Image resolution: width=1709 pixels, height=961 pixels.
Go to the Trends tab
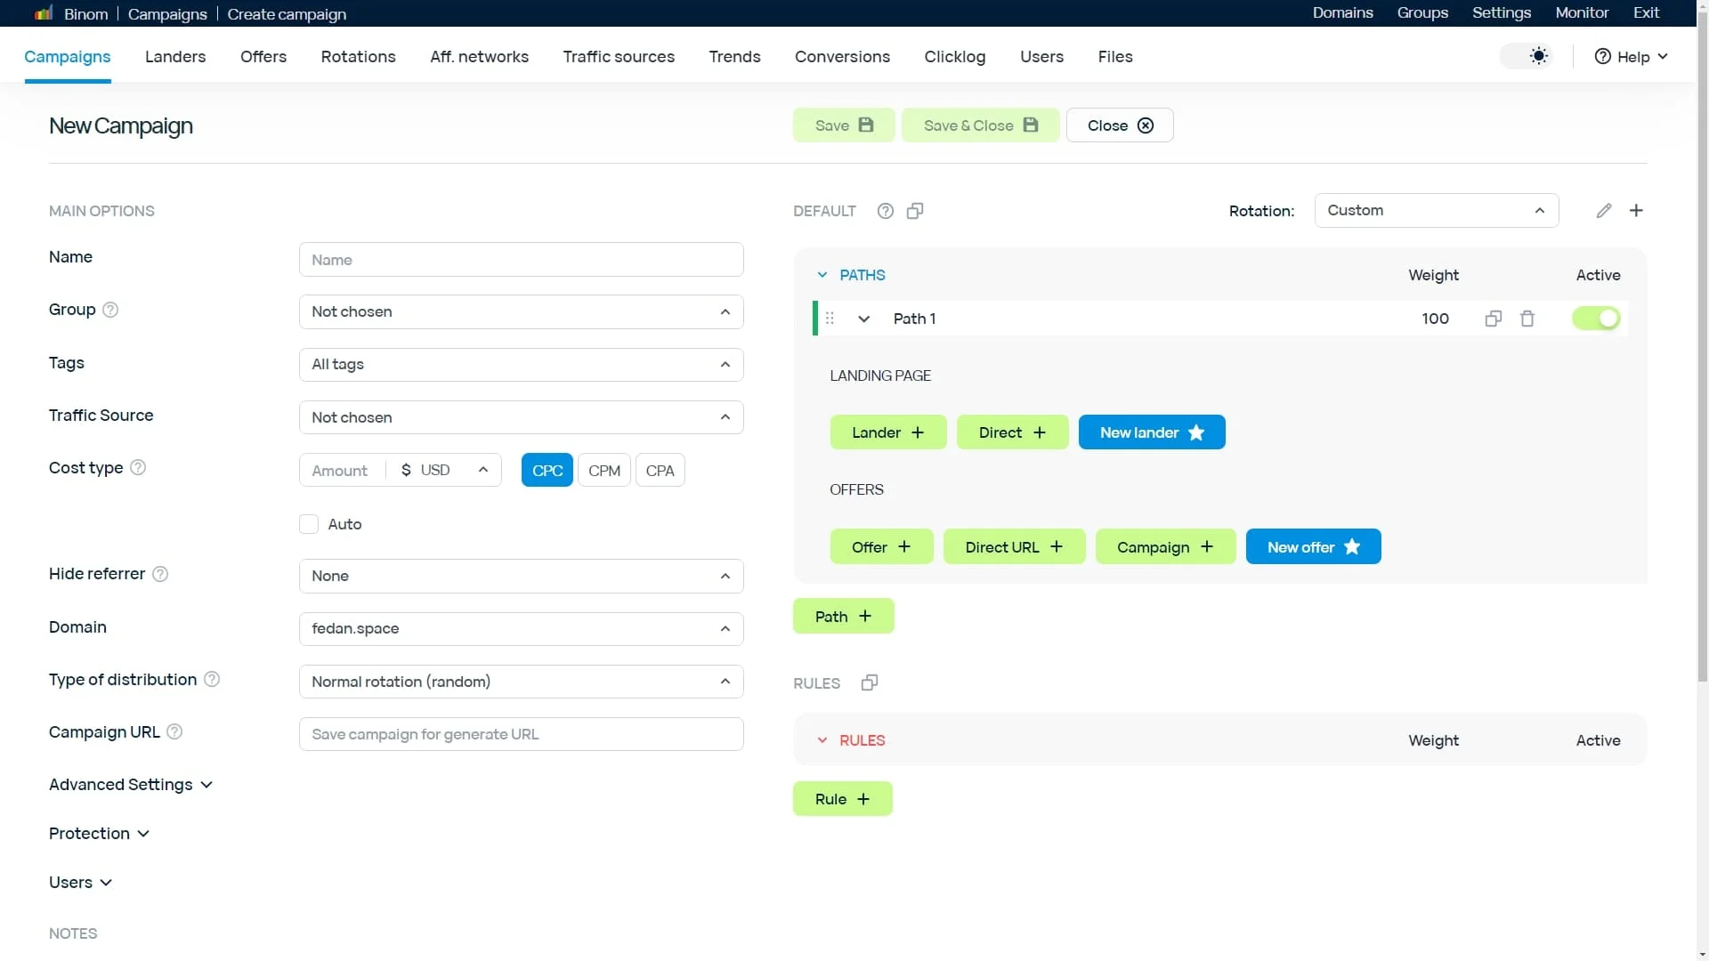734,56
